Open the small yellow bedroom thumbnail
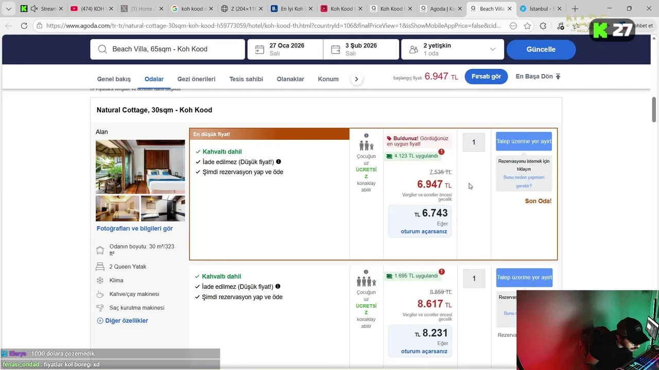659x370 pixels. pyautogui.click(x=117, y=208)
